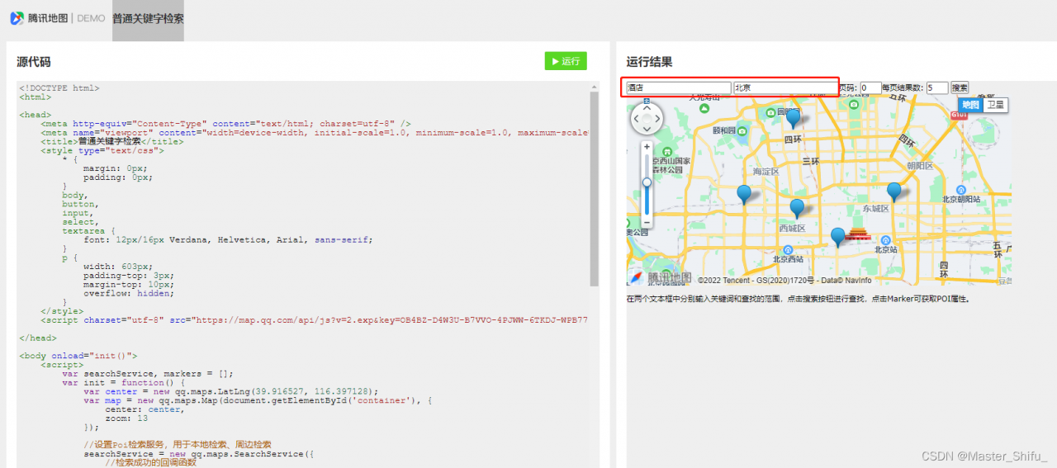Image resolution: width=1057 pixels, height=468 pixels.
Task: Zoom in with the plus button
Action: 647,147
